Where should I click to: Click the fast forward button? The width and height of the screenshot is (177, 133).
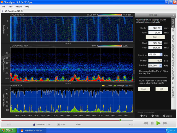click(165, 123)
